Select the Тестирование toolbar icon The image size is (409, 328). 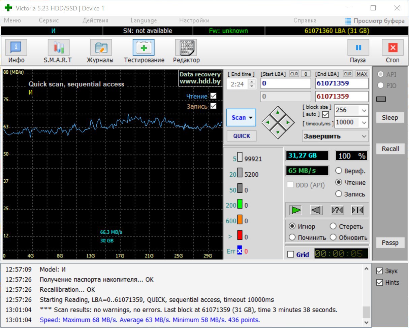pos(144,47)
